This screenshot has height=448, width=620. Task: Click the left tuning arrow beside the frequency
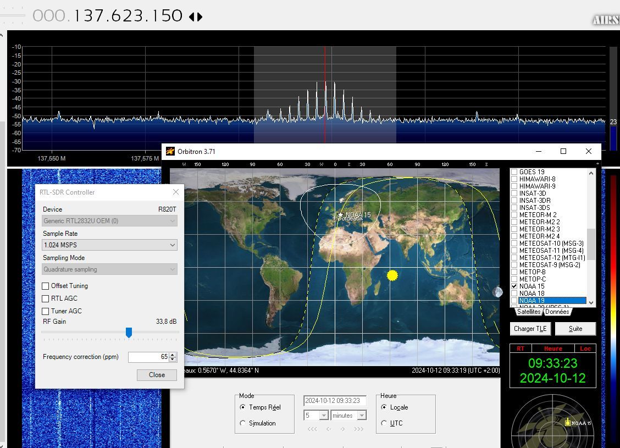tap(192, 16)
